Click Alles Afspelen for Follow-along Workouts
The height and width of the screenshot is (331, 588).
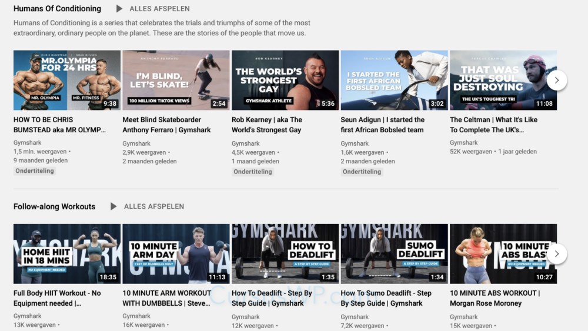153,206
